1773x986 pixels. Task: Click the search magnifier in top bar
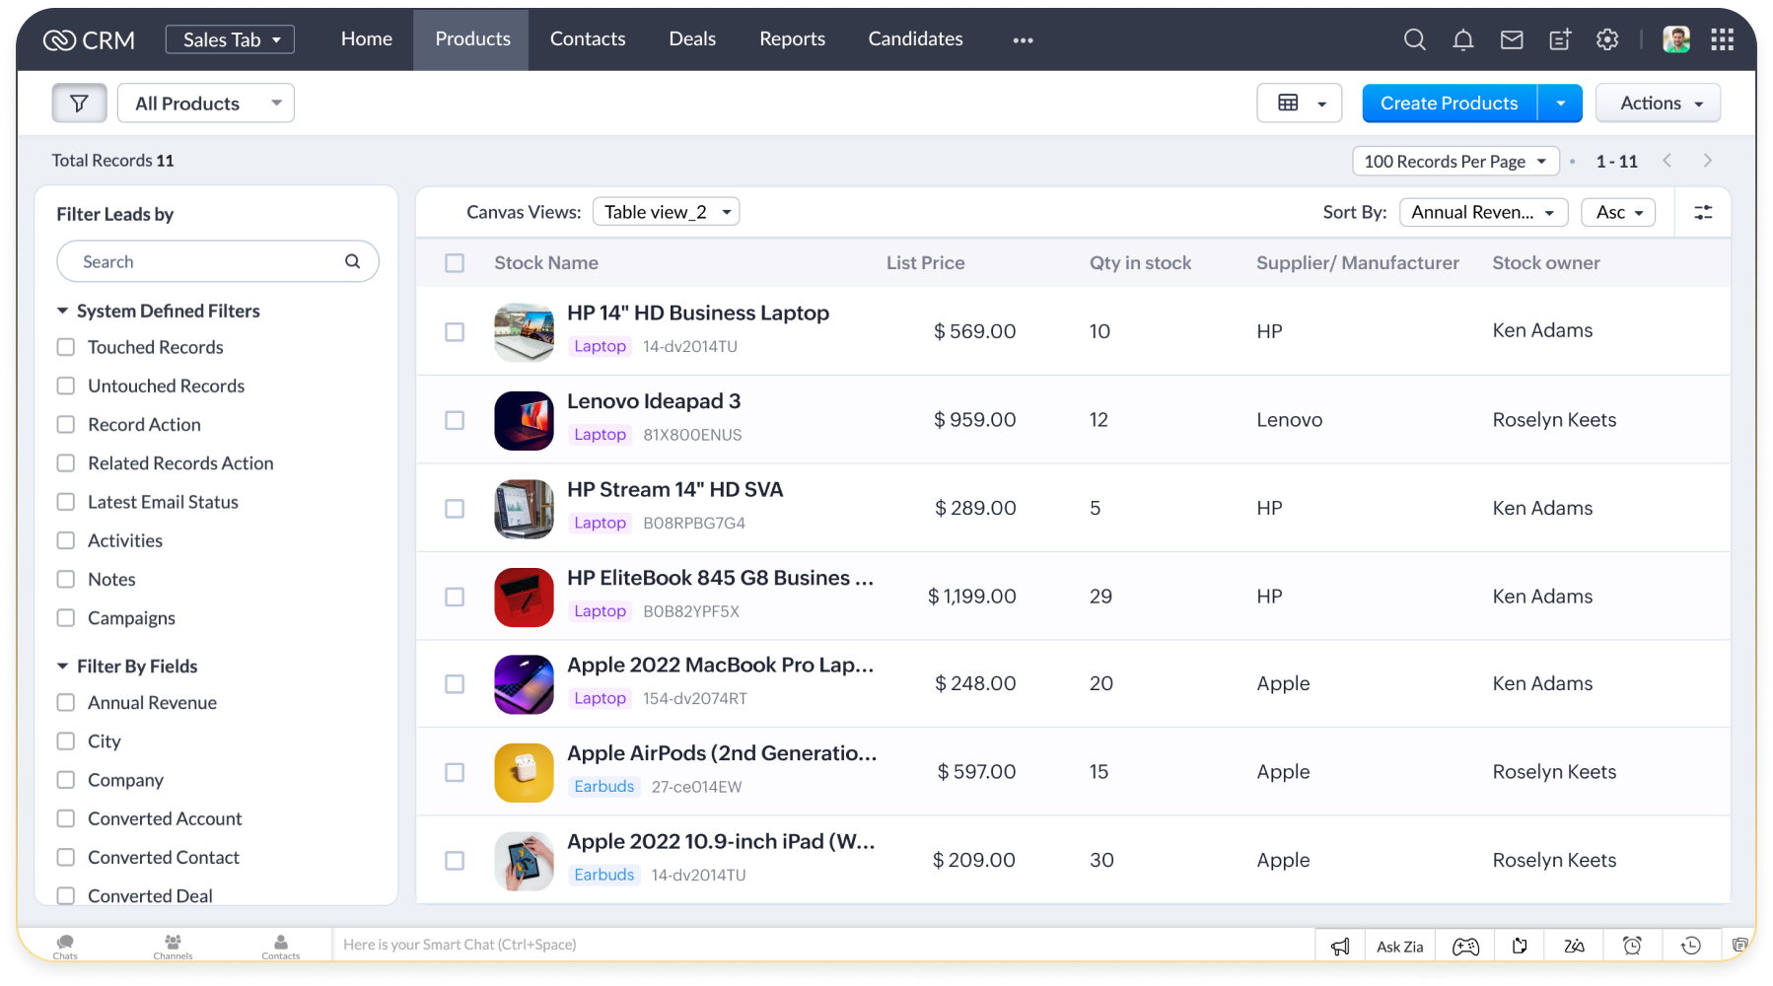[1415, 39]
